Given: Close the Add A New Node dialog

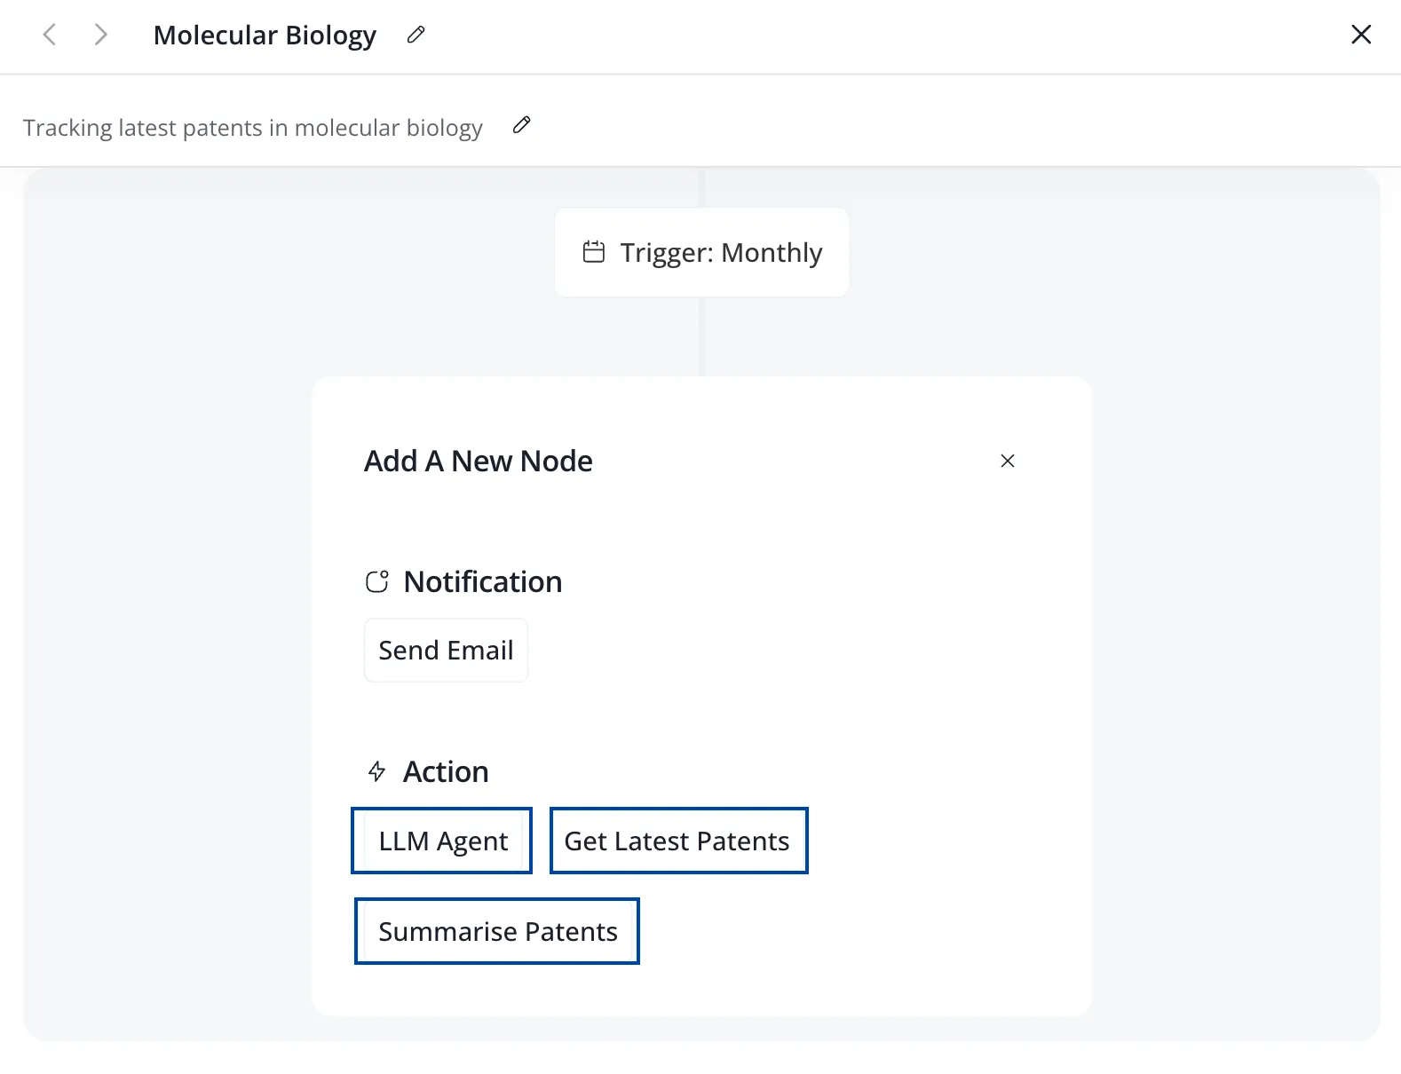Looking at the screenshot, I should (x=1008, y=461).
